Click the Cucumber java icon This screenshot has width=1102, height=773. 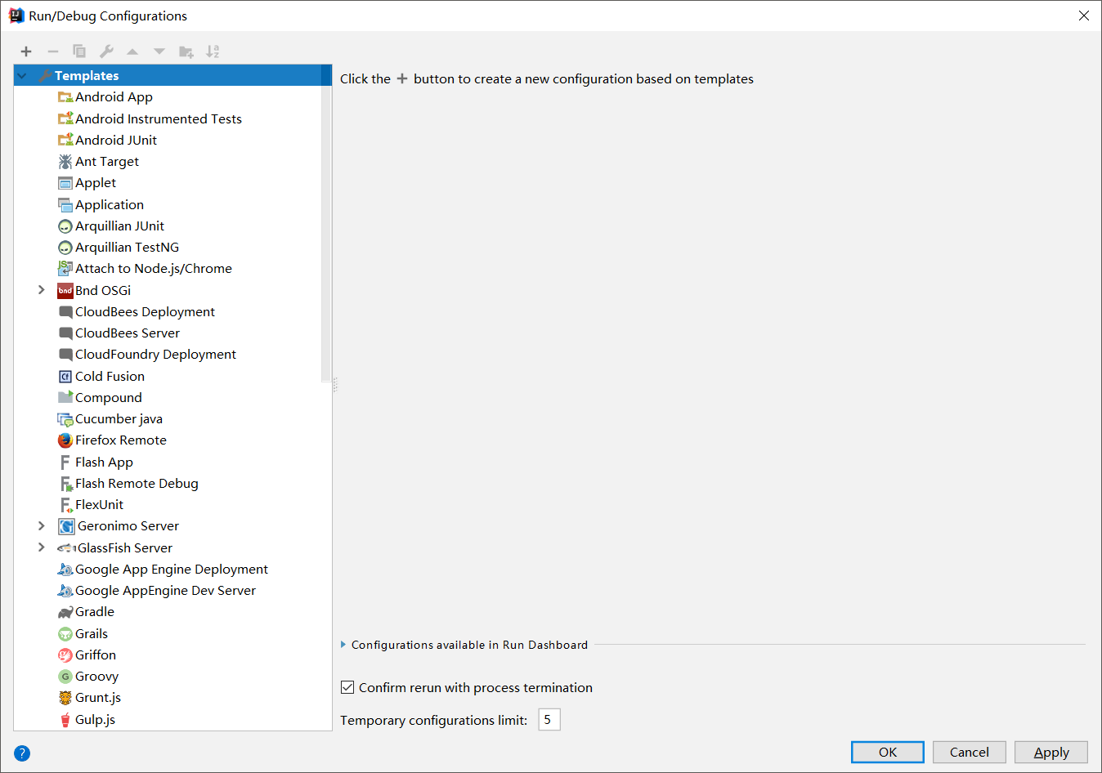[65, 419]
